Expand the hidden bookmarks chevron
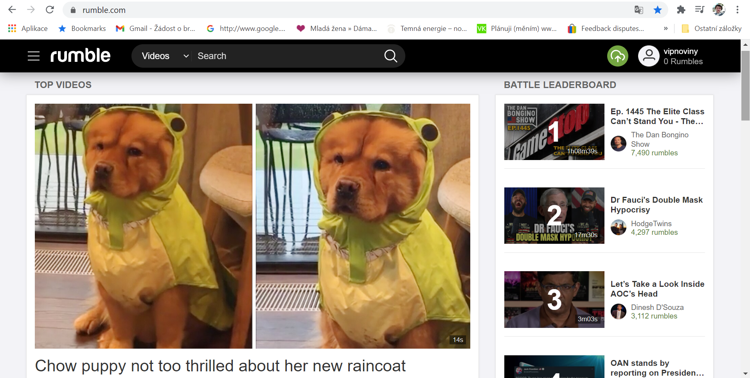 click(665, 29)
